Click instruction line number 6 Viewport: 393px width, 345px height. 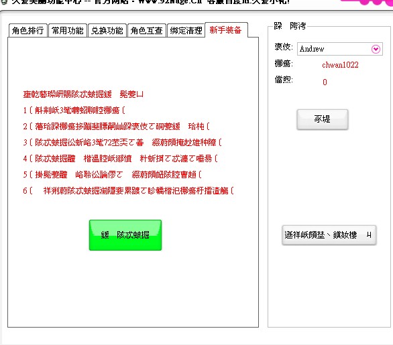click(x=128, y=191)
